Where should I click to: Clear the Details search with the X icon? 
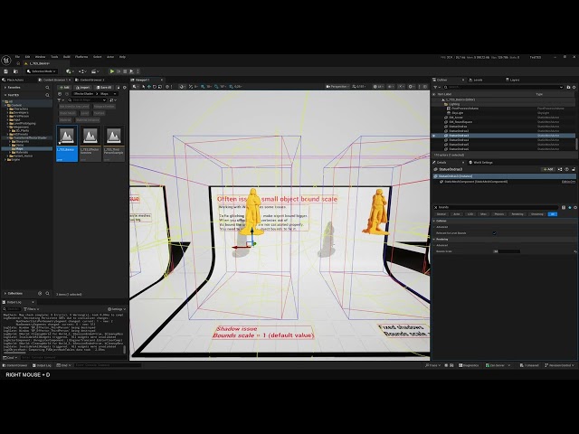[436, 207]
